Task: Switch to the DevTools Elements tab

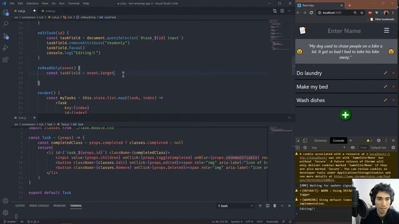Action: pos(320,141)
